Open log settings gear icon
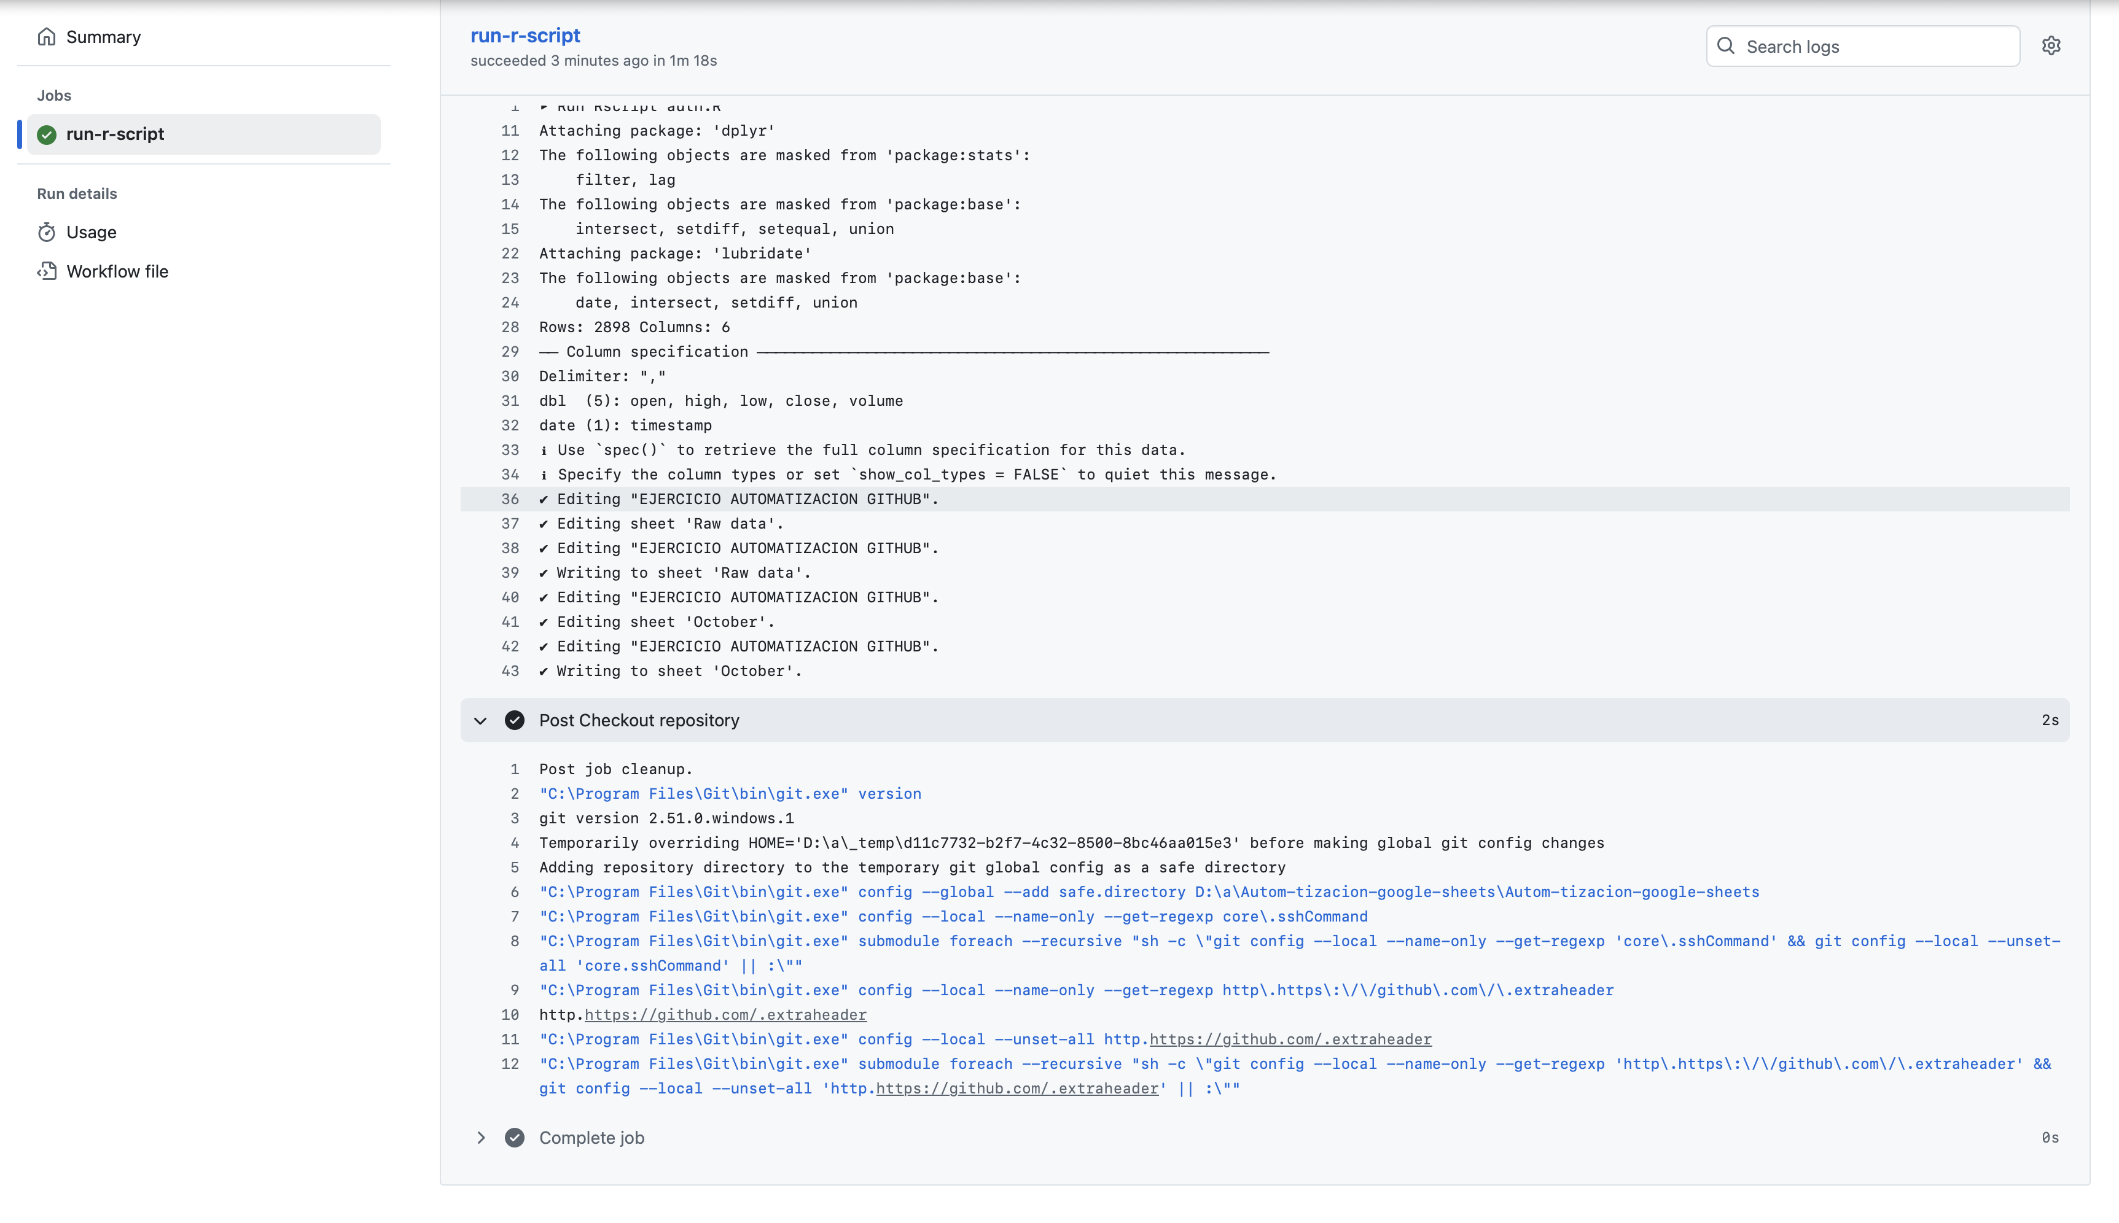Image resolution: width=2119 pixels, height=1223 pixels. (2051, 46)
